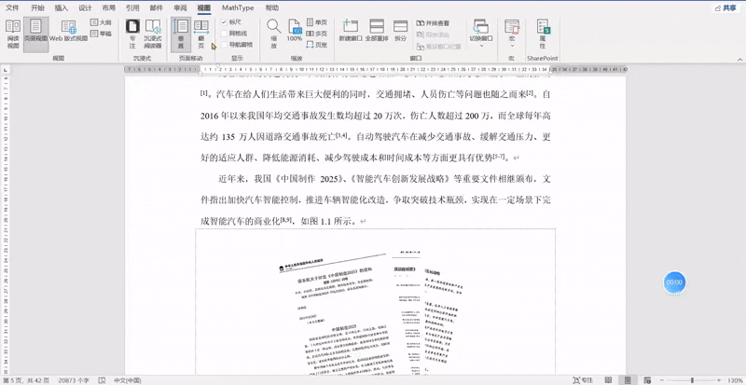Arrange All windows (全部重排)
The width and height of the screenshot is (746, 385).
click(377, 31)
